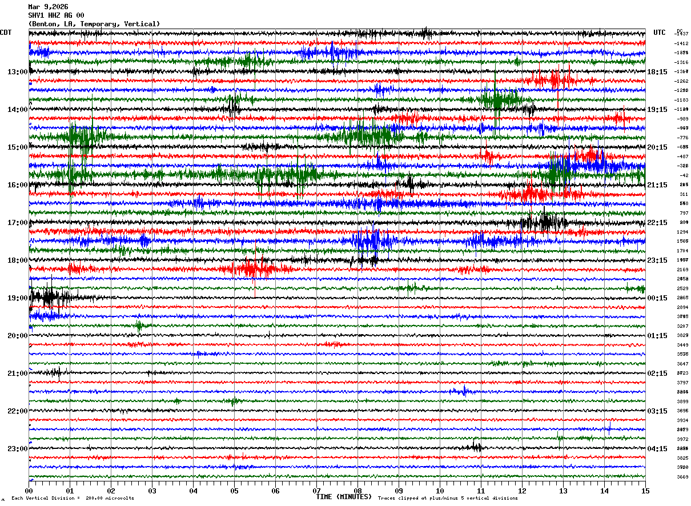Screen dimensions: 691x506
Task: Click the DC offset value '-42'
Action: [684, 175]
